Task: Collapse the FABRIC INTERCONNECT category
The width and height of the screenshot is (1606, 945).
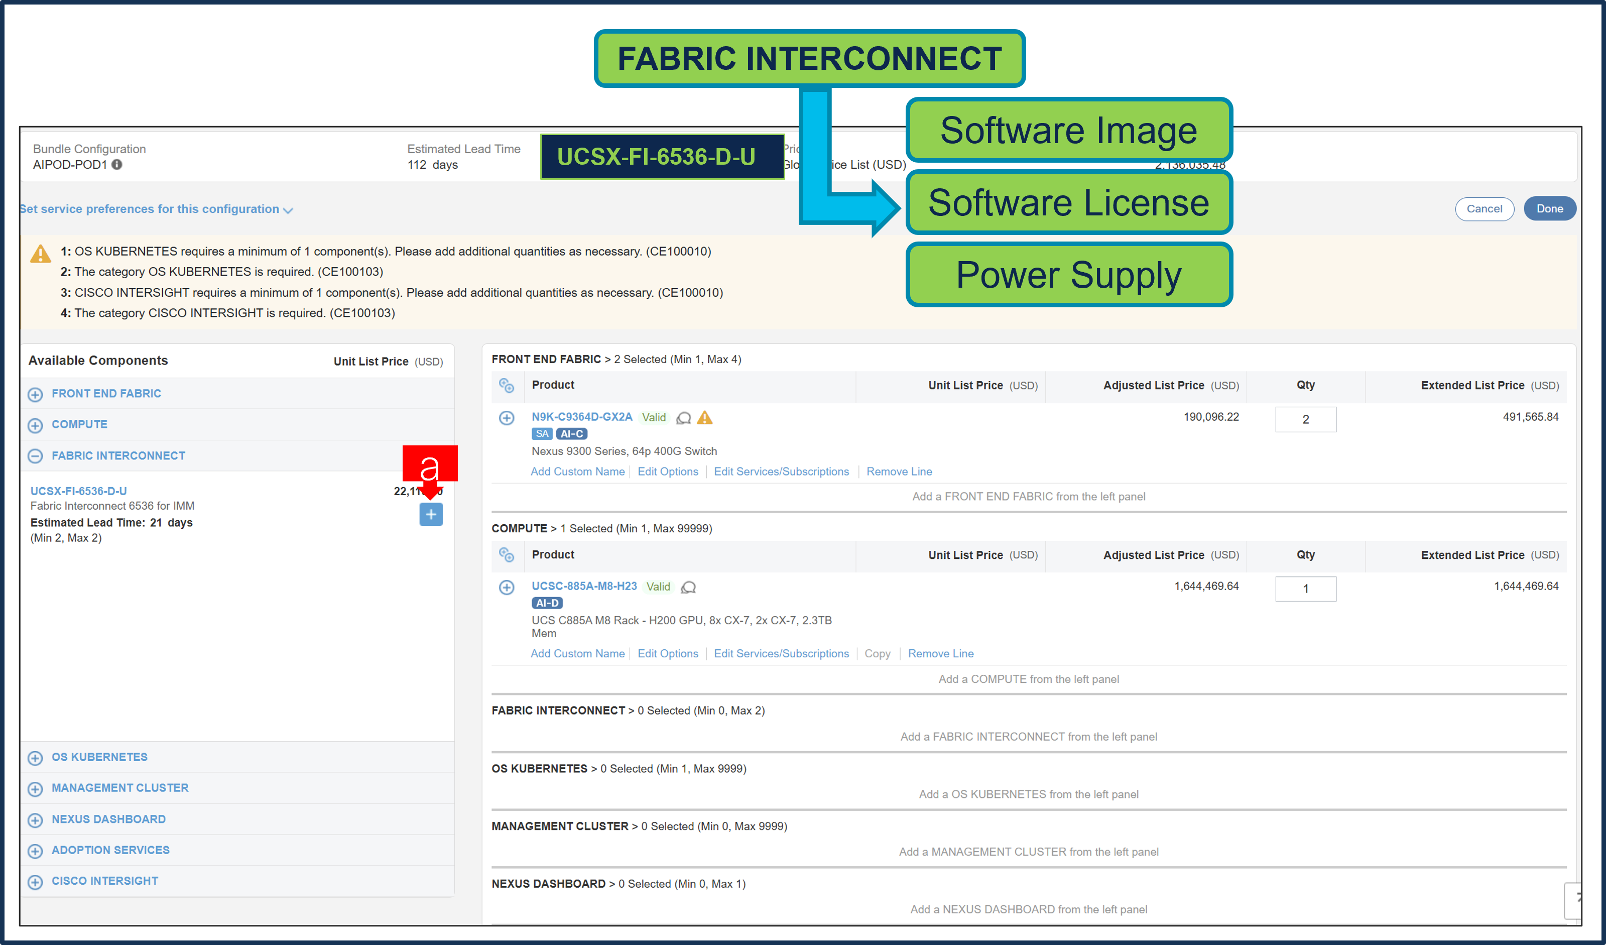Action: click(x=35, y=456)
